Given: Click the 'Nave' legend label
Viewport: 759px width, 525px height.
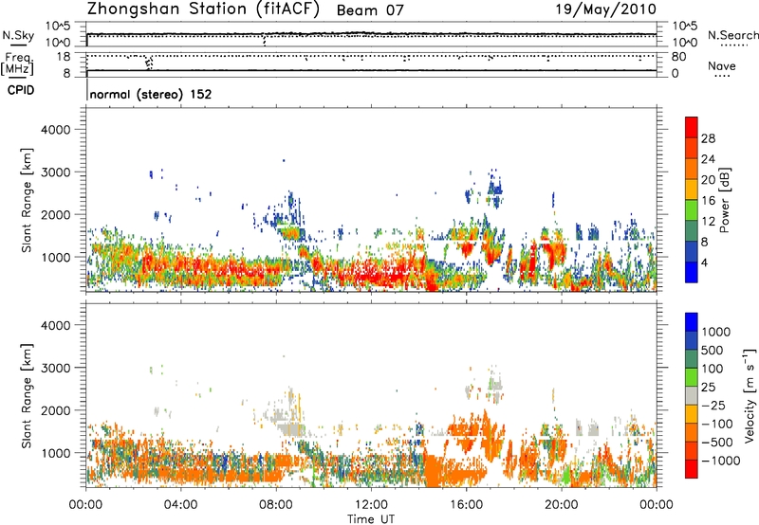Looking at the screenshot, I should (722, 65).
